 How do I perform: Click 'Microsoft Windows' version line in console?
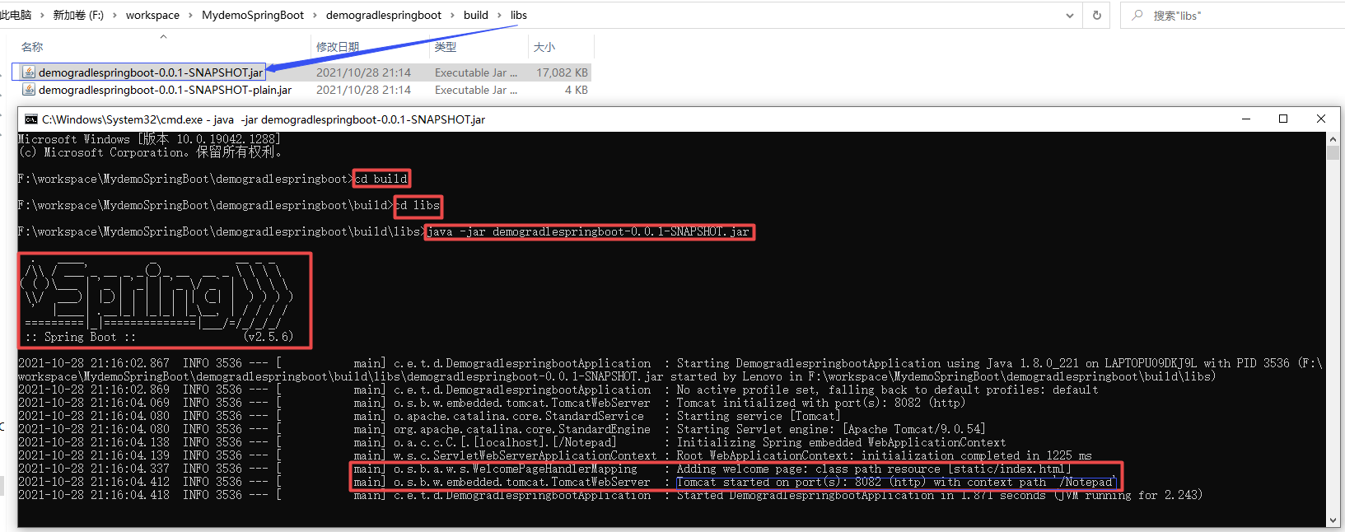click(x=149, y=139)
